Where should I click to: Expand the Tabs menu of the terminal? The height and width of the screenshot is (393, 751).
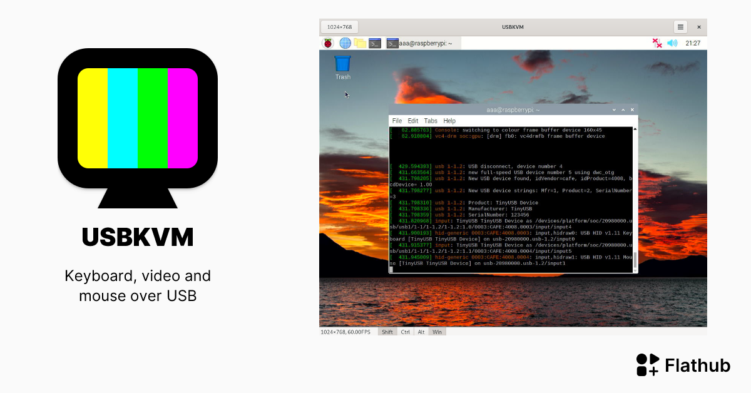(431, 120)
